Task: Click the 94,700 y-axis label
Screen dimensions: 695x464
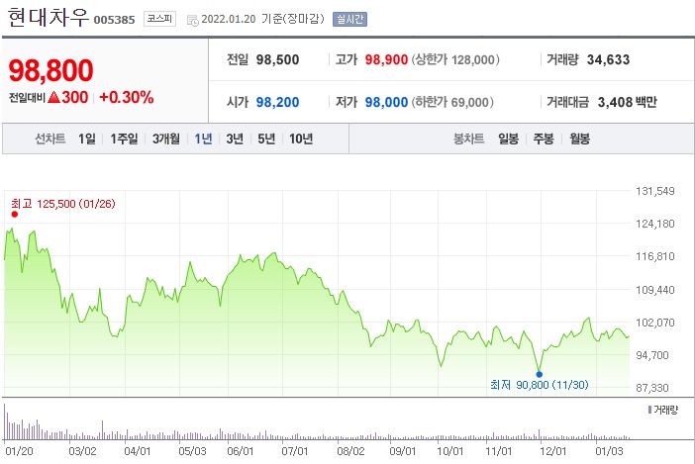Action: (x=652, y=355)
